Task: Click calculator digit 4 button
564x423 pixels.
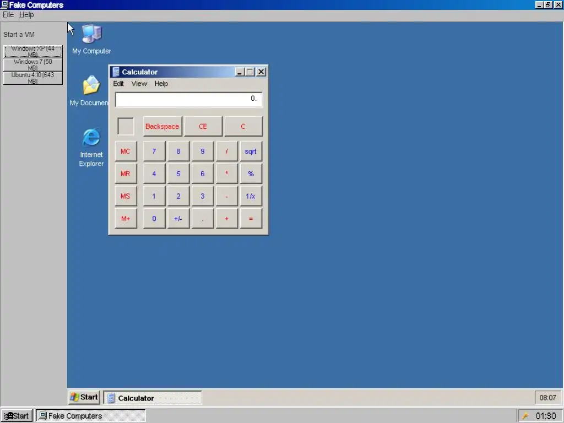Action: pos(154,173)
